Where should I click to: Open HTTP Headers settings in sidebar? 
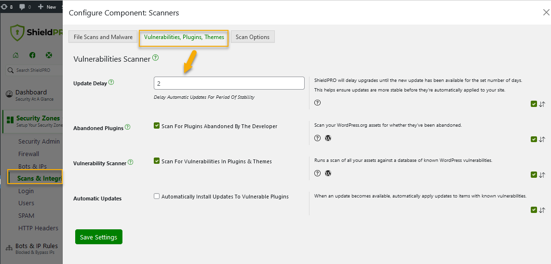pos(38,228)
